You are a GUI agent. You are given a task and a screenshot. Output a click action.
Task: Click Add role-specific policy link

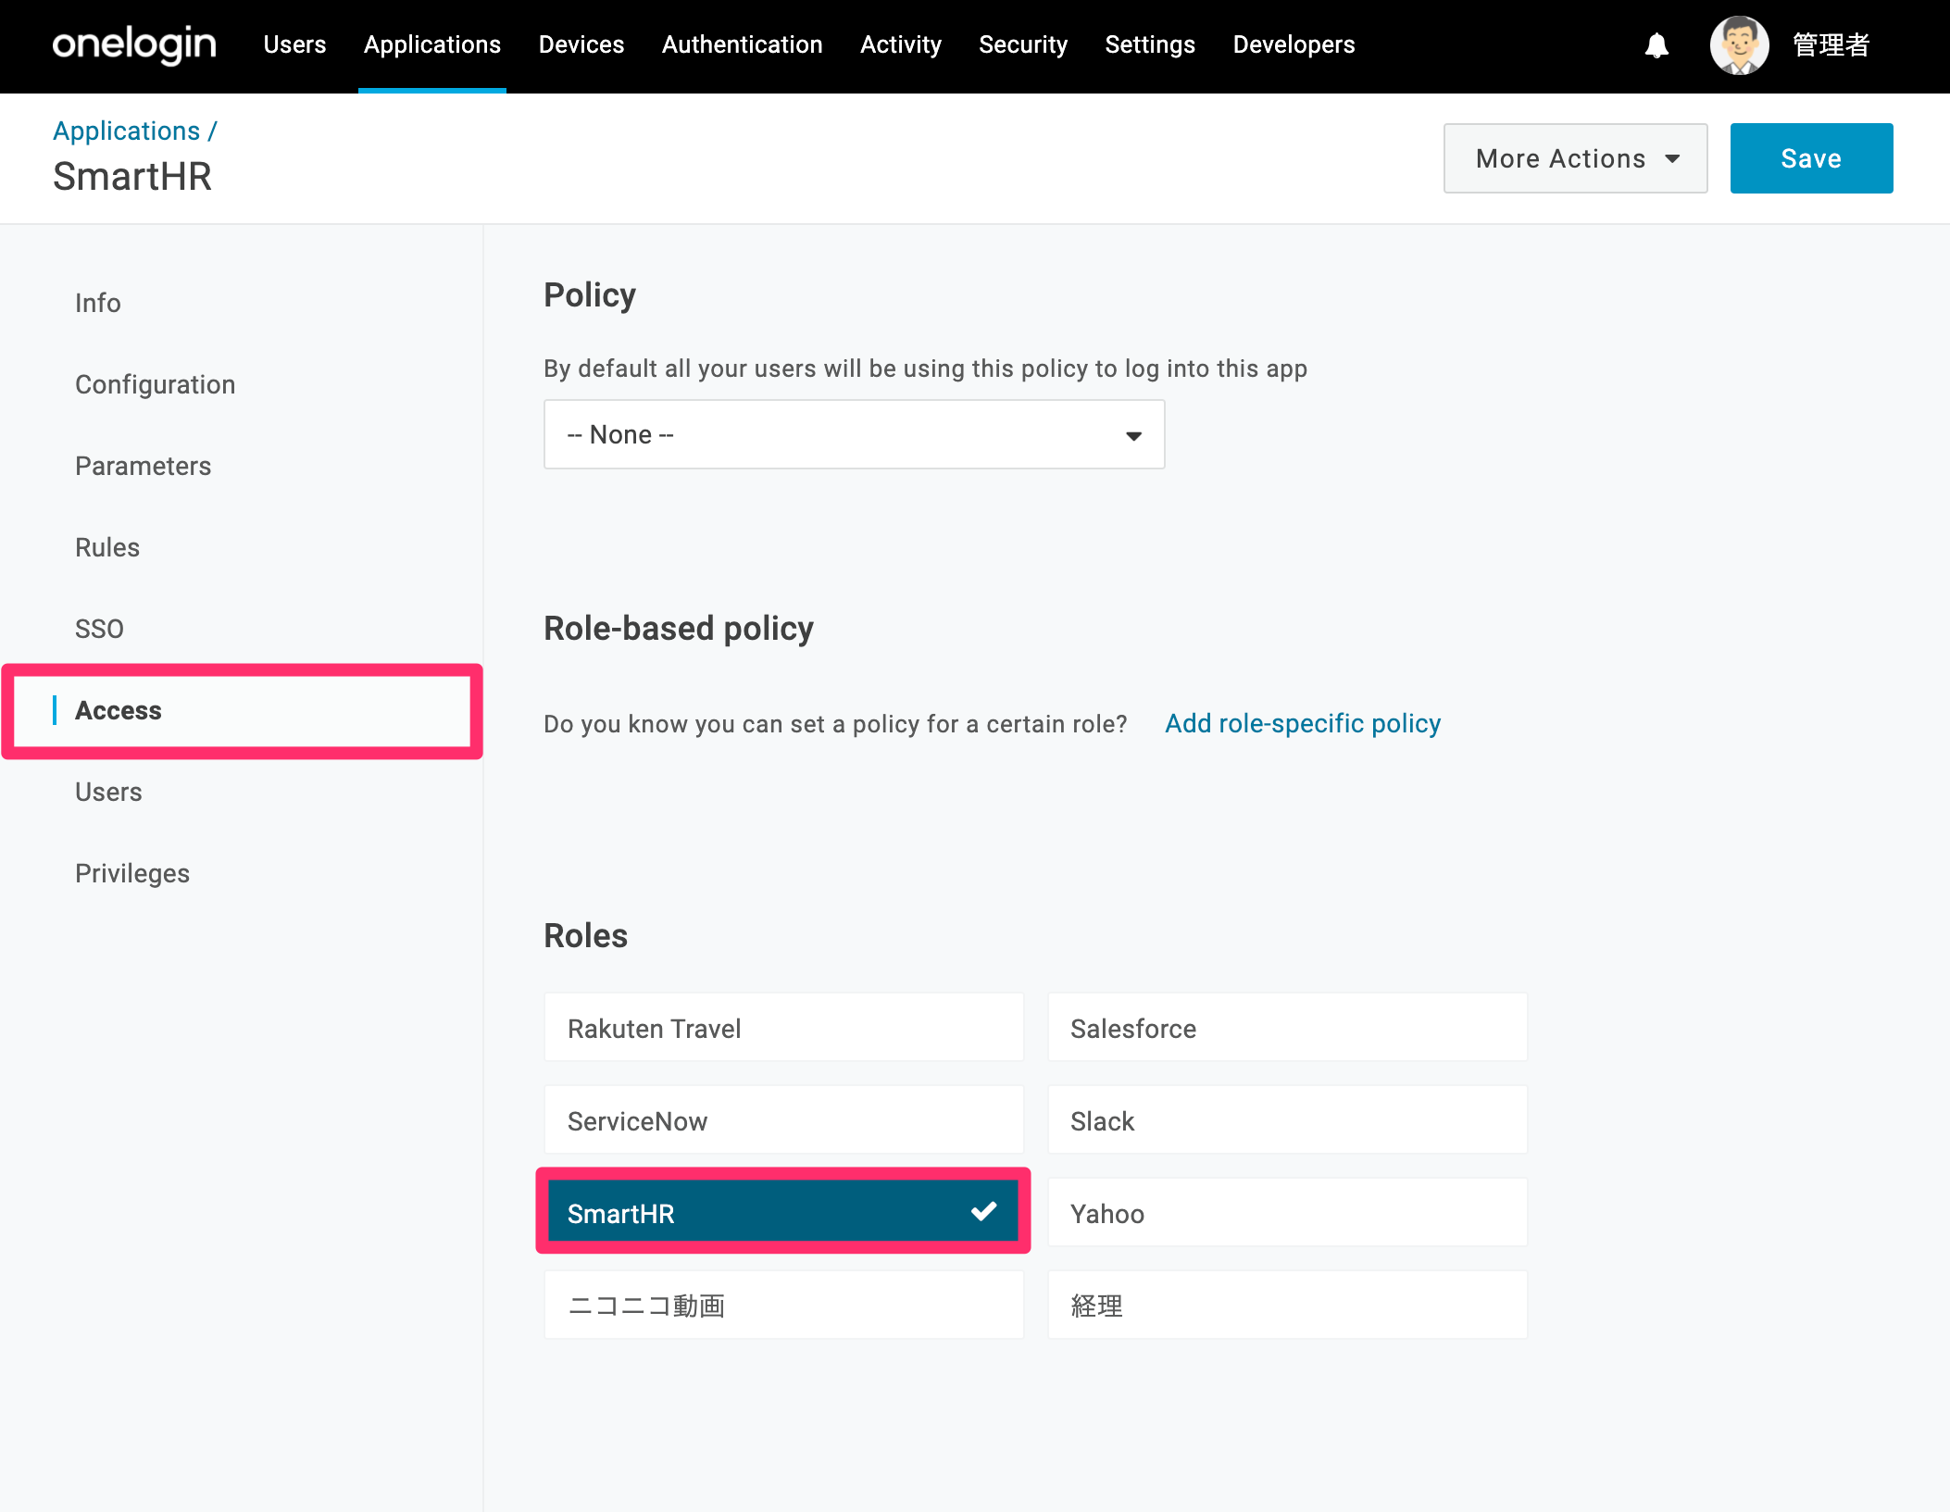pos(1302,723)
